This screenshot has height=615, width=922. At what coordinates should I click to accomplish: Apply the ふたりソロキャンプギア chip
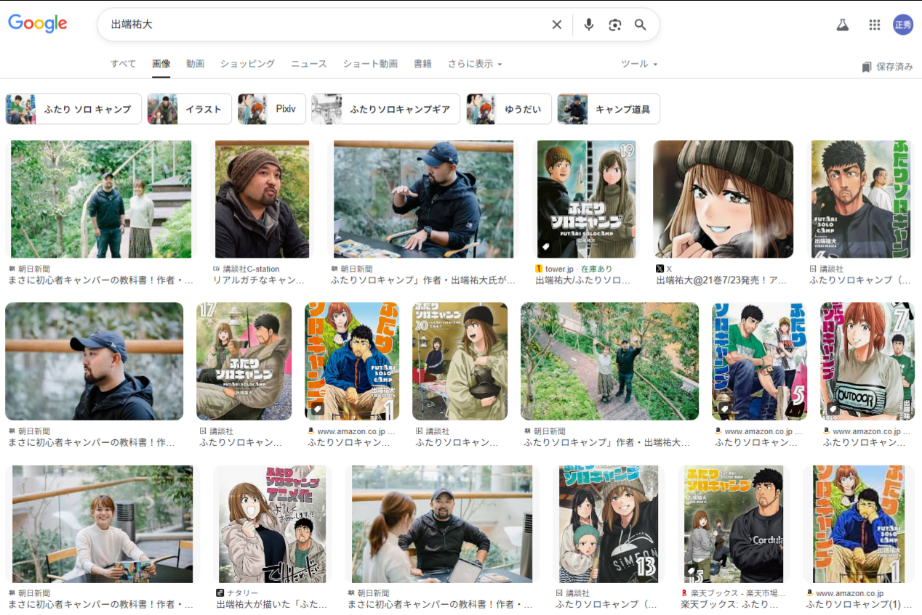coord(385,109)
